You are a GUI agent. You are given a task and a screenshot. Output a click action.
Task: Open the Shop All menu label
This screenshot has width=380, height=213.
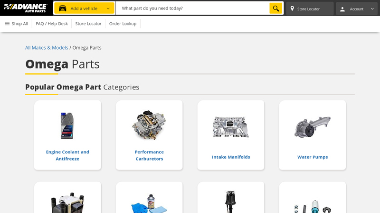[20, 24]
